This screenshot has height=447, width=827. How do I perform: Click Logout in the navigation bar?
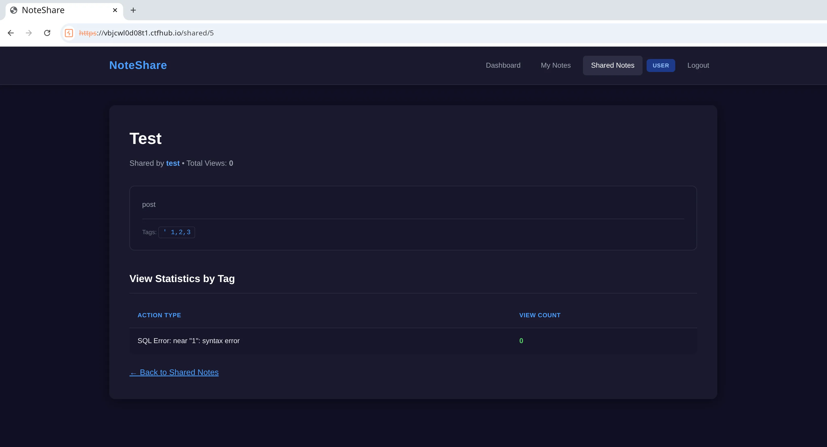click(x=698, y=65)
